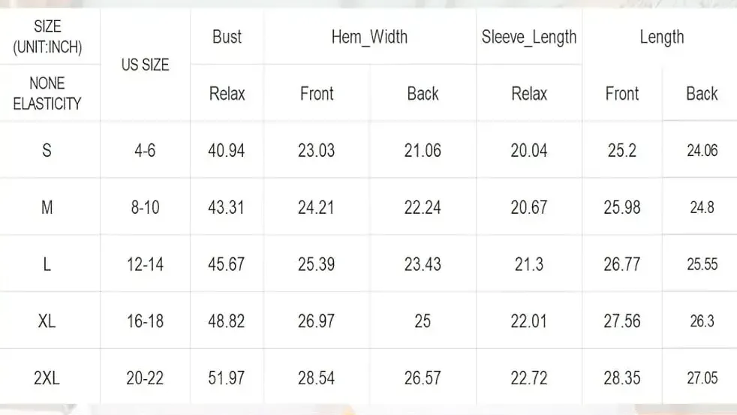Click the Bust column header
This screenshot has height=415, width=737.
tap(227, 37)
